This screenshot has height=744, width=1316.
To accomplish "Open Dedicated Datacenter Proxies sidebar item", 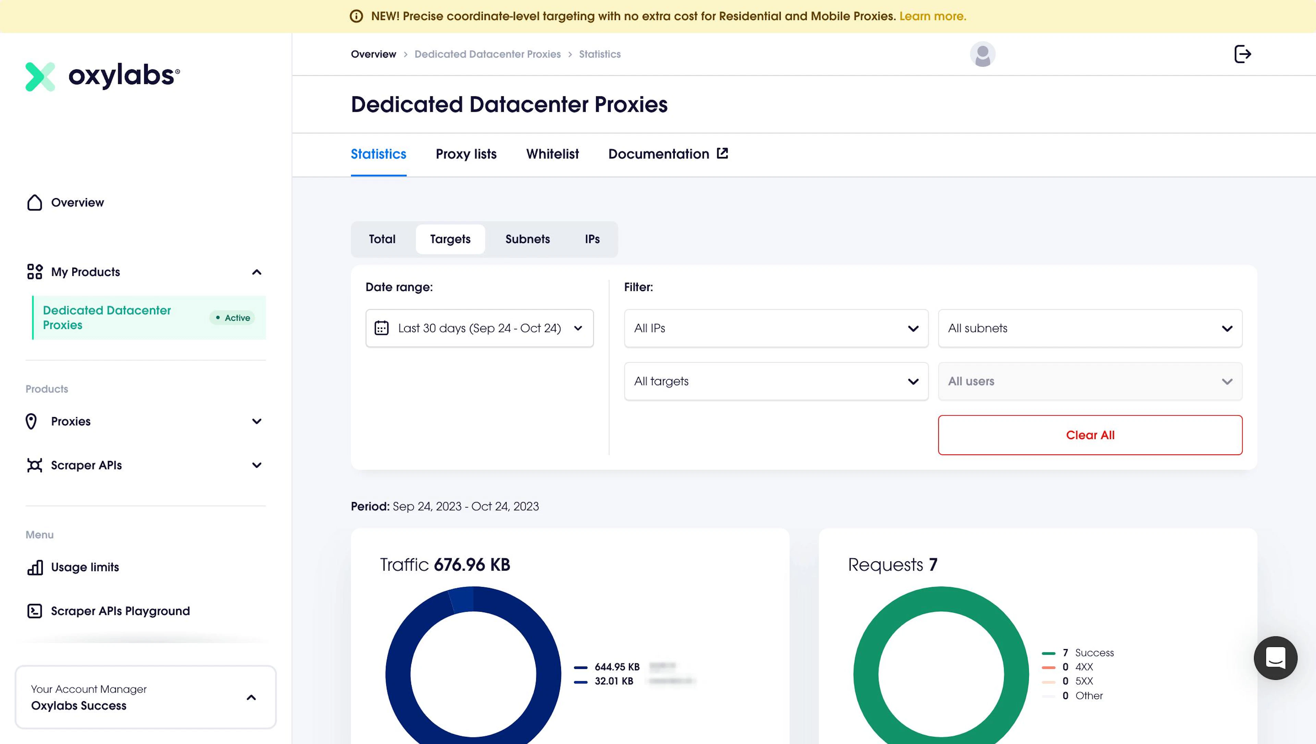I will [x=149, y=317].
